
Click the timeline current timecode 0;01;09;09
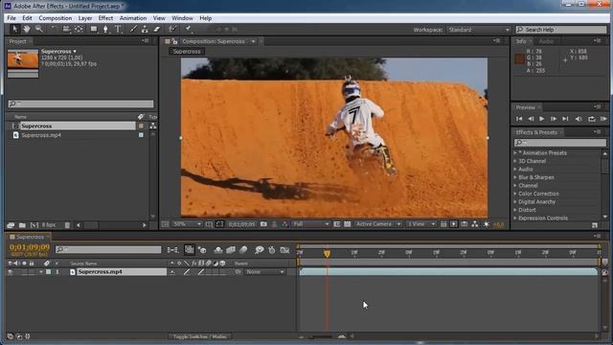click(x=30, y=247)
